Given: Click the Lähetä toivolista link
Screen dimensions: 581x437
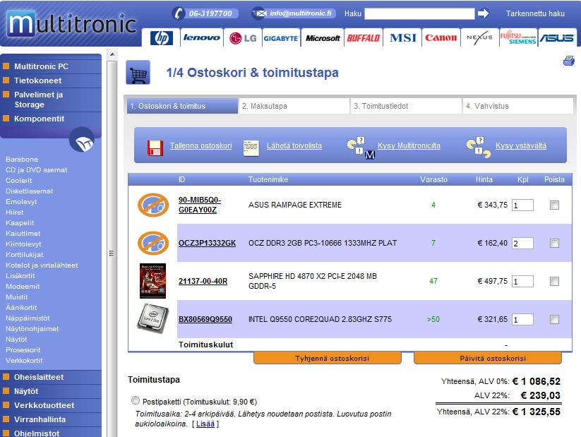Looking at the screenshot, I should pos(294,145).
